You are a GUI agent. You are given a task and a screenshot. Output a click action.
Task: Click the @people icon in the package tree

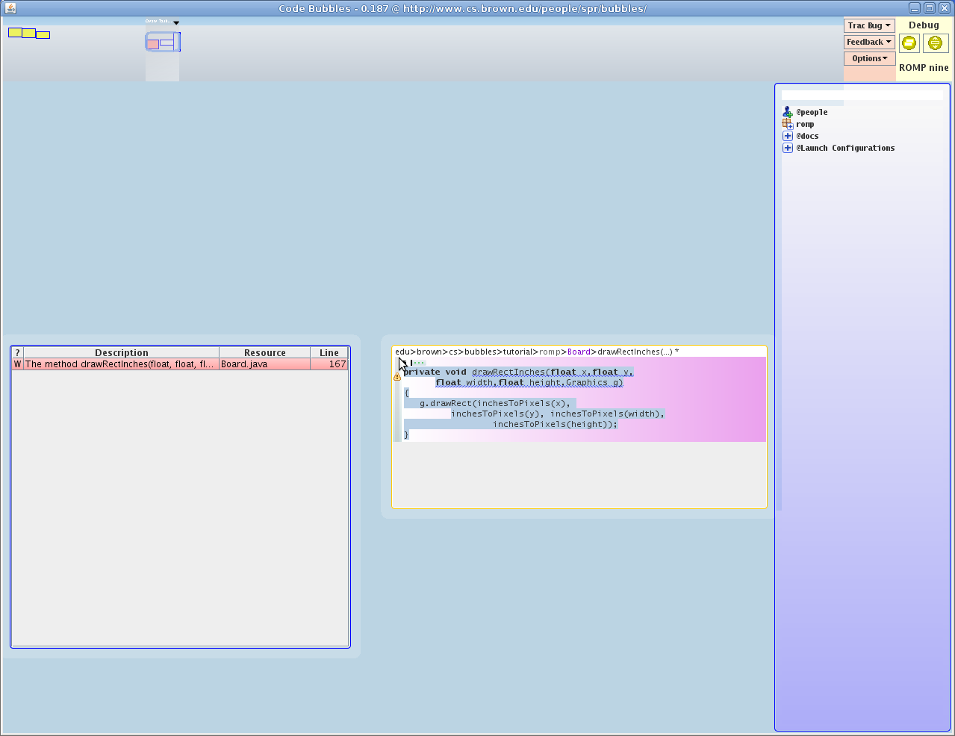787,112
